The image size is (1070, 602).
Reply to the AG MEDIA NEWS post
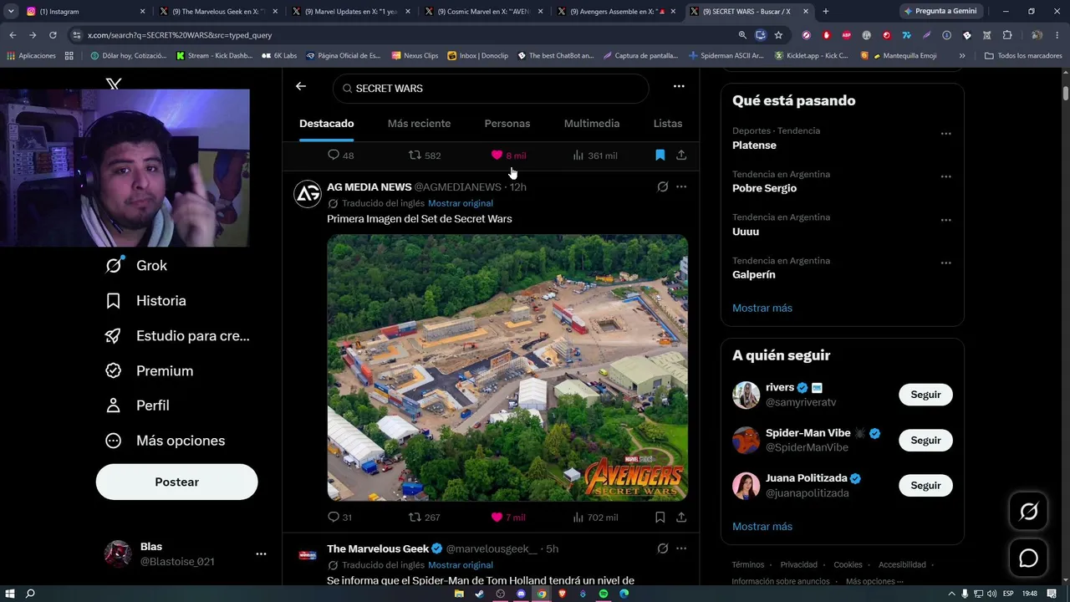coord(339,518)
